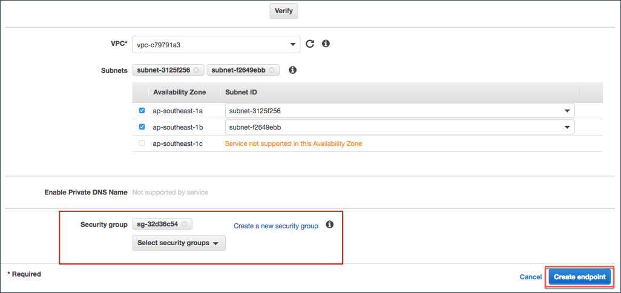This screenshot has height=293, width=621.
Task: Uncheck the ap-southeast-1b availability zone
Action: tap(142, 127)
